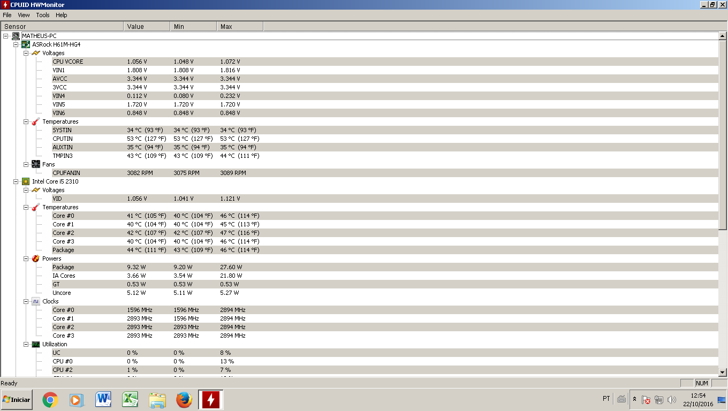
Task: Click the PT language indicator
Action: click(606, 399)
